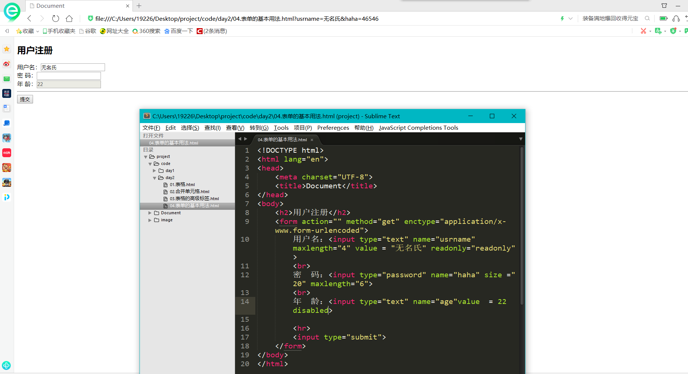Open the Preferences menu in Sublime Text
The height and width of the screenshot is (374, 688).
click(333, 128)
